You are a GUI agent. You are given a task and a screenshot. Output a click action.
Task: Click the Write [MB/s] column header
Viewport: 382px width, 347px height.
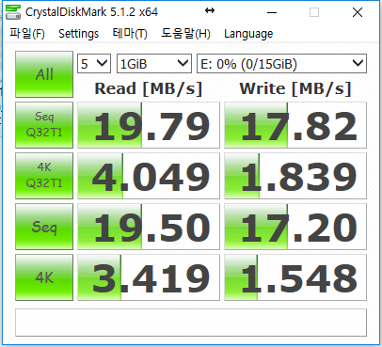pos(295,88)
